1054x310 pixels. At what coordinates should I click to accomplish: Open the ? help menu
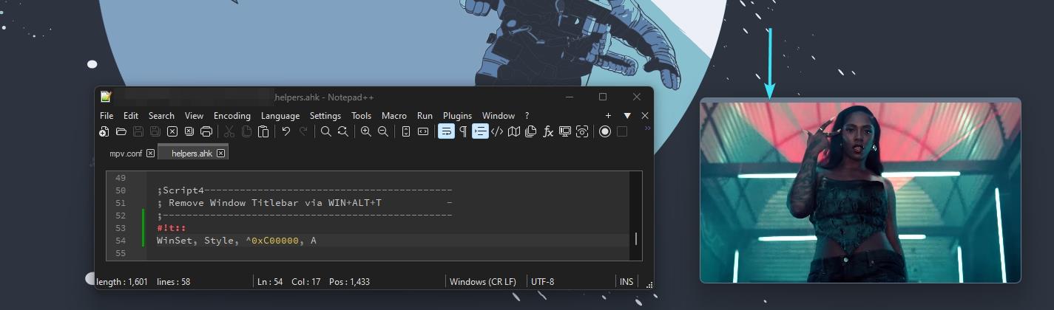pos(527,116)
